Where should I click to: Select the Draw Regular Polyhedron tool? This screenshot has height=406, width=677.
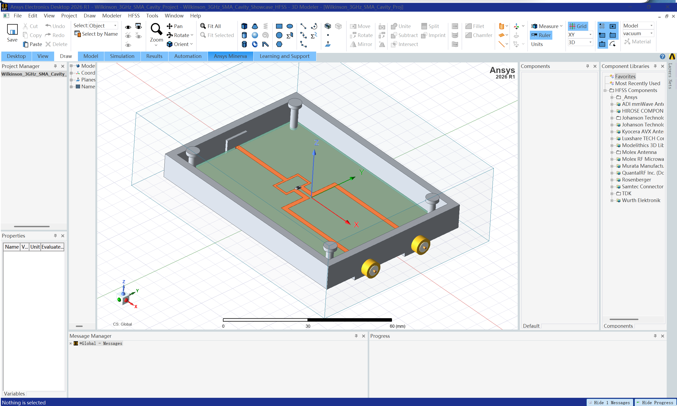pyautogui.click(x=244, y=44)
